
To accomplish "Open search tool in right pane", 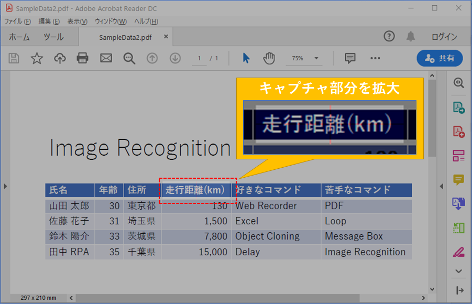I will (459, 83).
